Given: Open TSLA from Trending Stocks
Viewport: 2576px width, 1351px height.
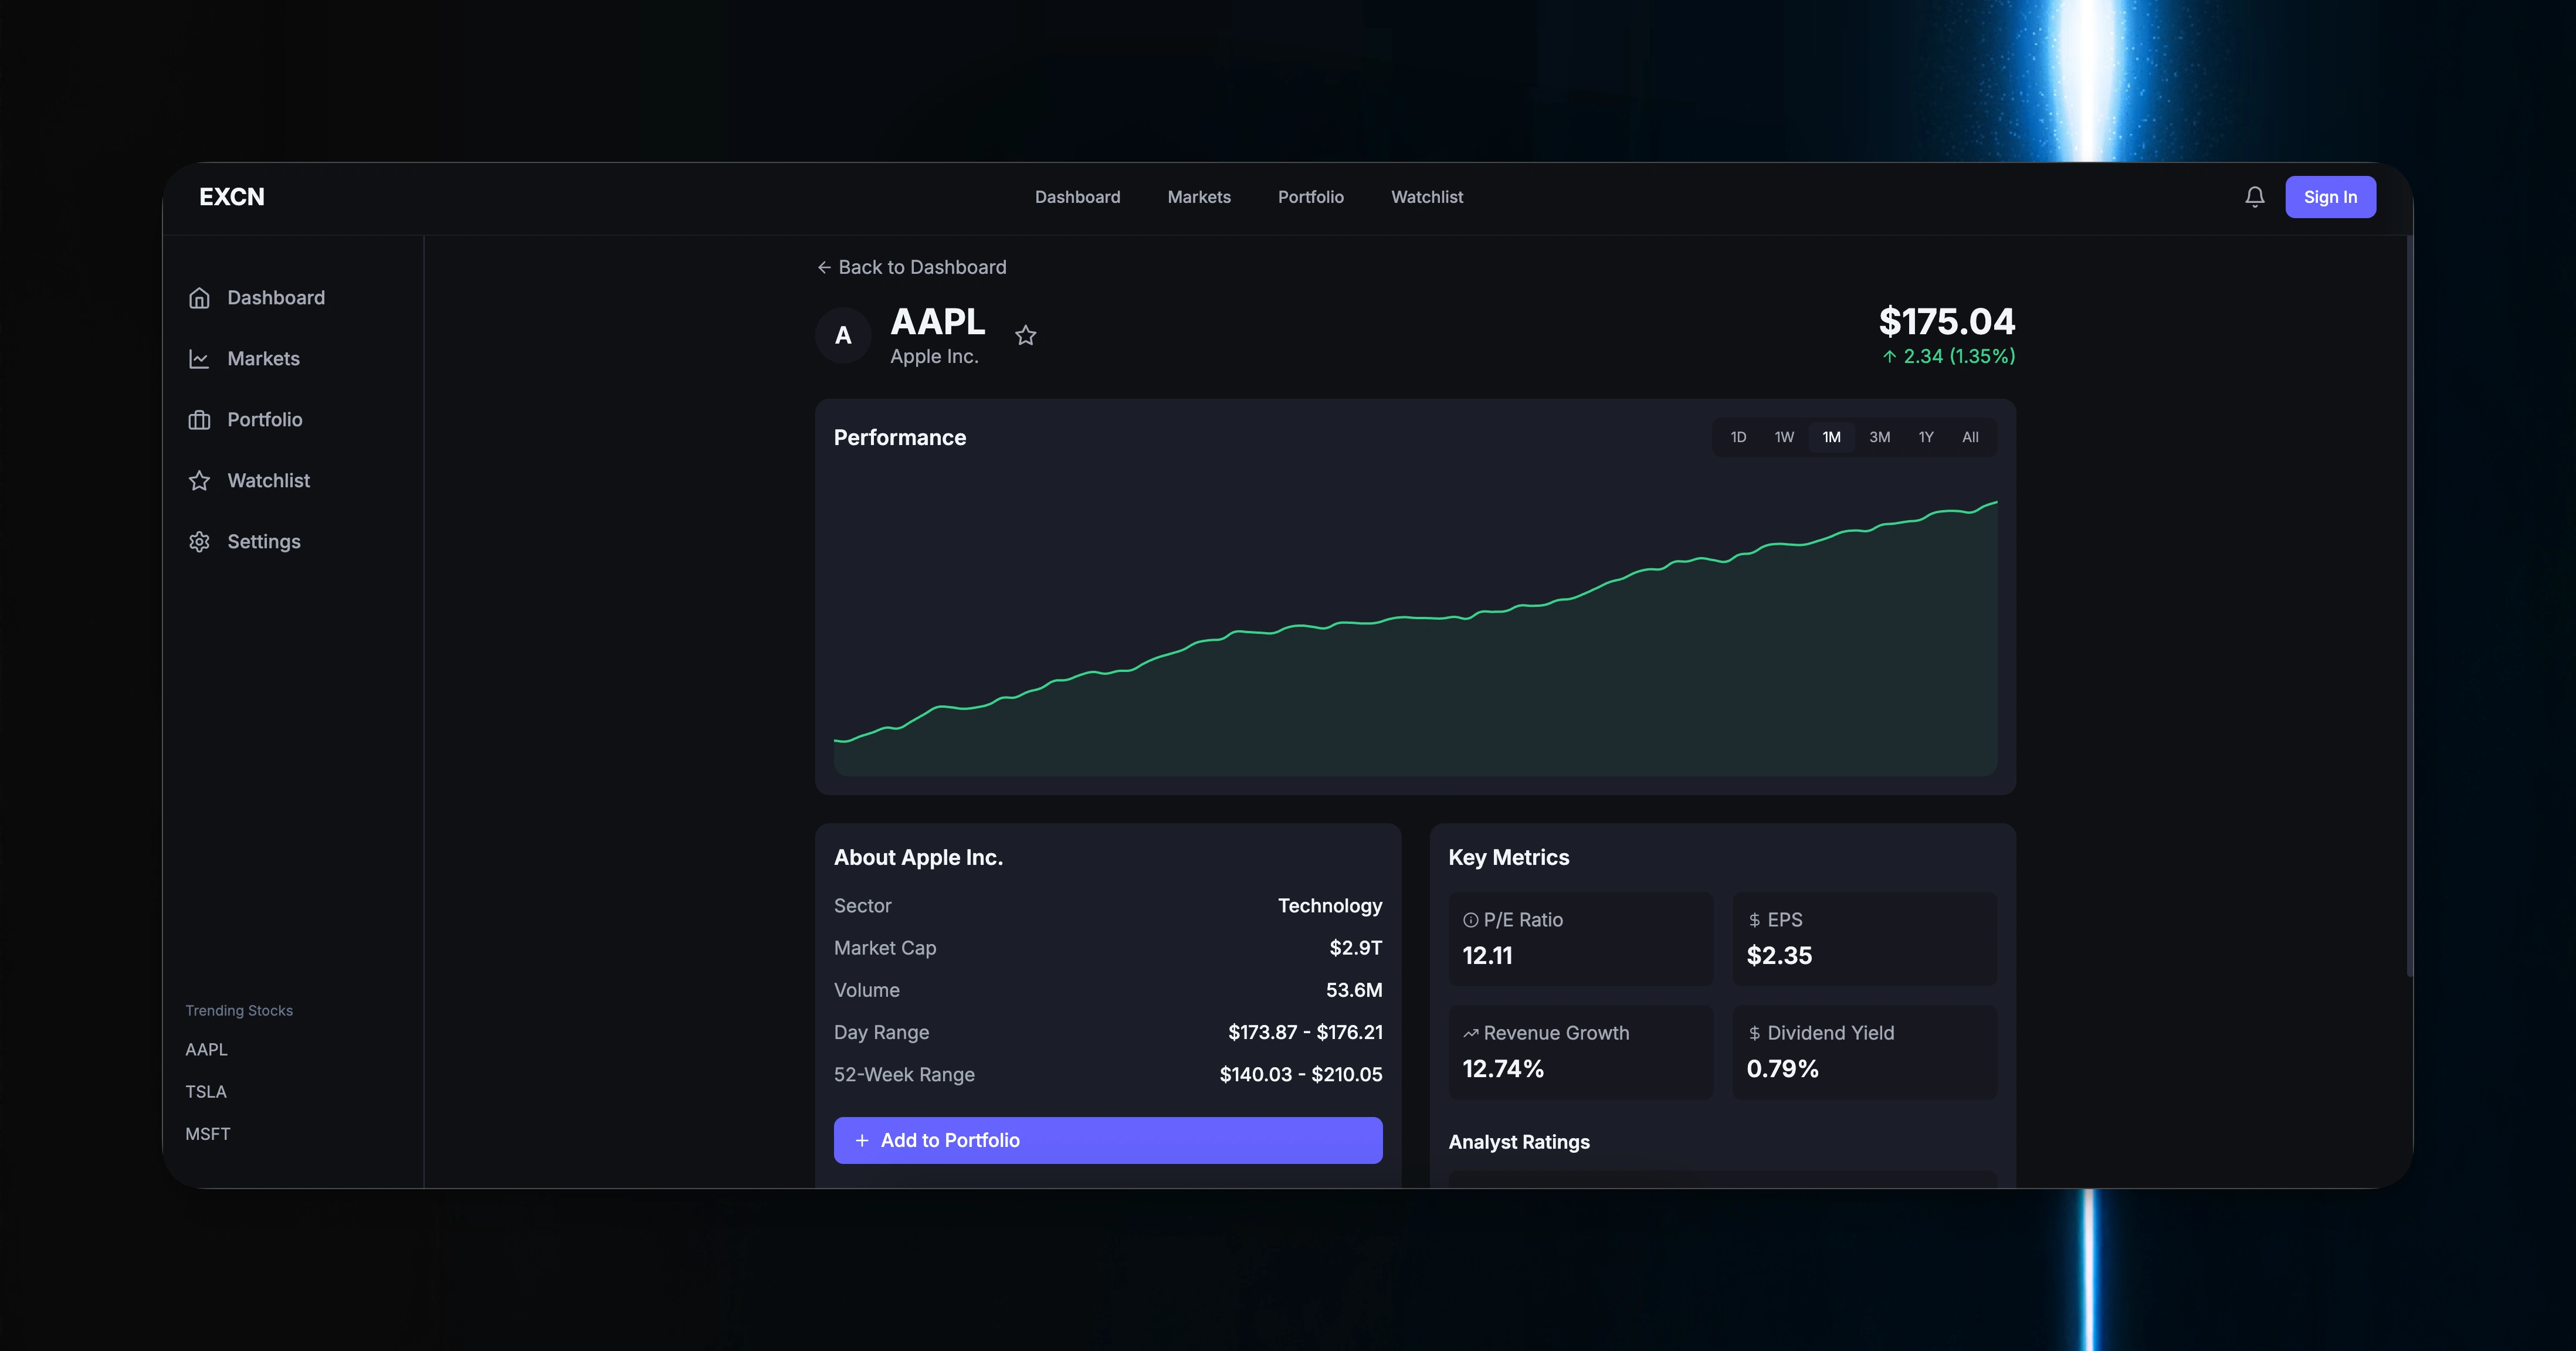Looking at the screenshot, I should tap(206, 1092).
